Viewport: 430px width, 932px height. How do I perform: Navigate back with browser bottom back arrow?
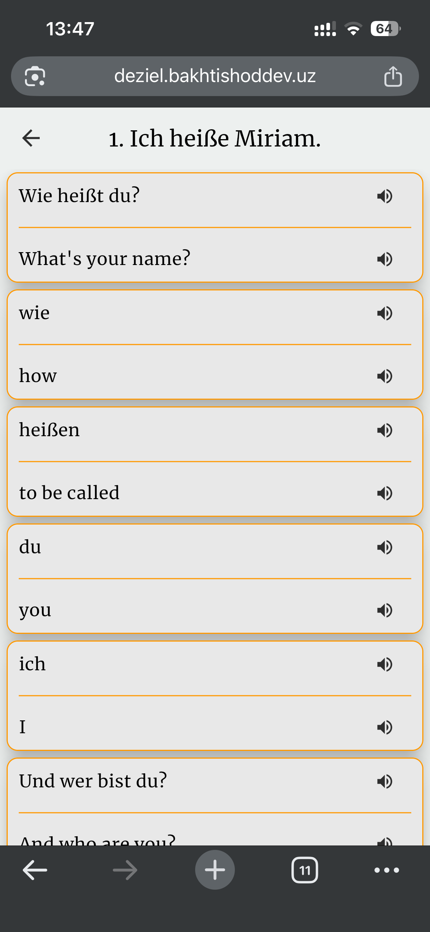click(35, 870)
